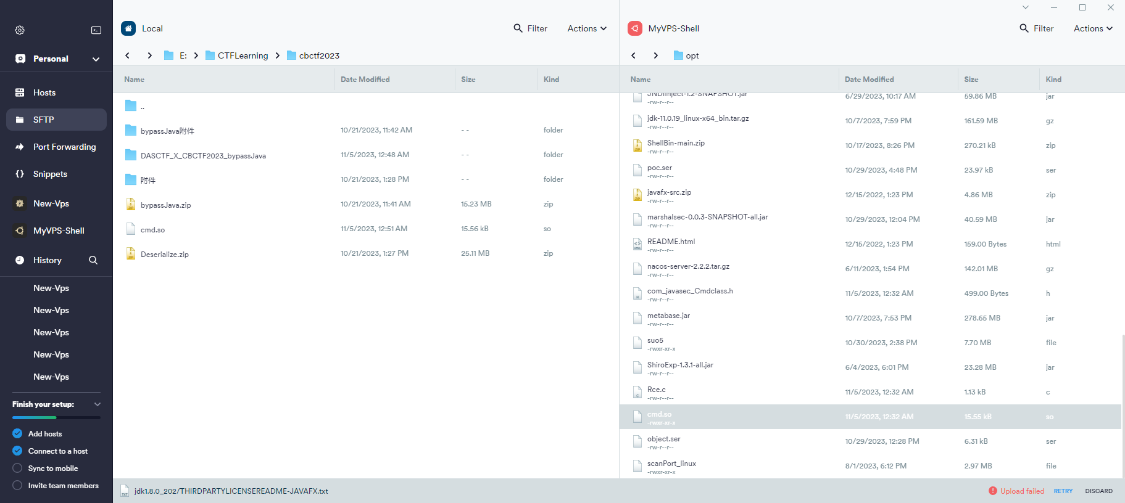
Task: Collapse the Finish your setup panel
Action: click(97, 404)
